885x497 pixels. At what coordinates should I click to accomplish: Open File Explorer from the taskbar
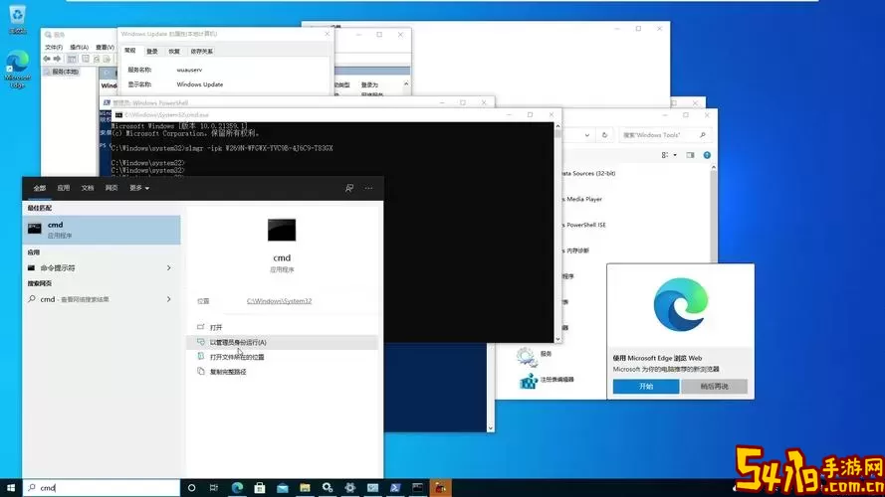click(x=305, y=488)
